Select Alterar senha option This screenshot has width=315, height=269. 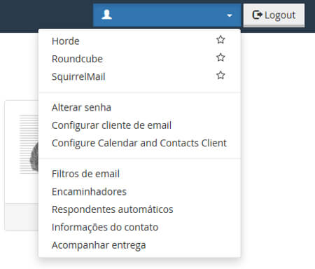tap(81, 107)
